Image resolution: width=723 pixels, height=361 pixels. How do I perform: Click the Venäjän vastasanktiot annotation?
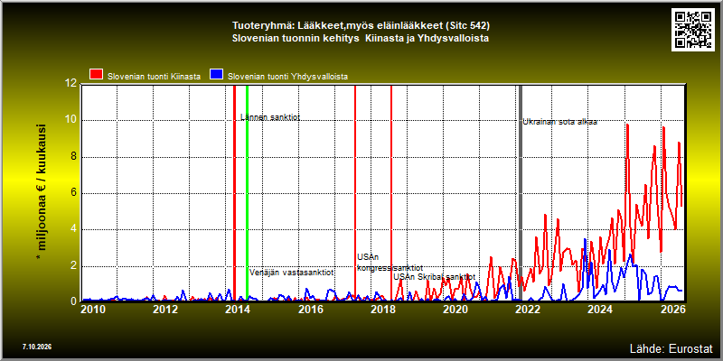click(291, 273)
